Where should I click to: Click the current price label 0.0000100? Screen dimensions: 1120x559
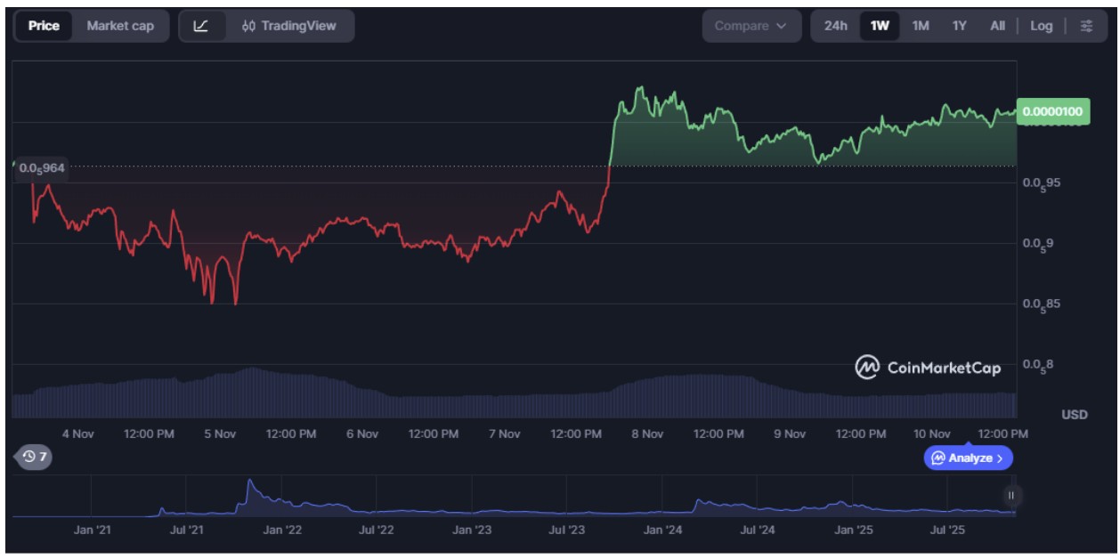1052,112
